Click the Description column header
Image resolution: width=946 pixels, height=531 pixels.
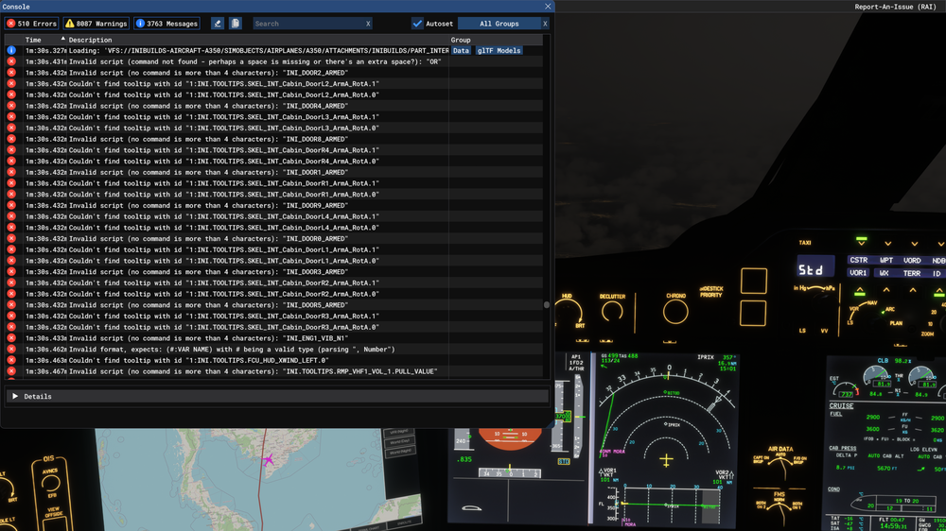pyautogui.click(x=91, y=41)
